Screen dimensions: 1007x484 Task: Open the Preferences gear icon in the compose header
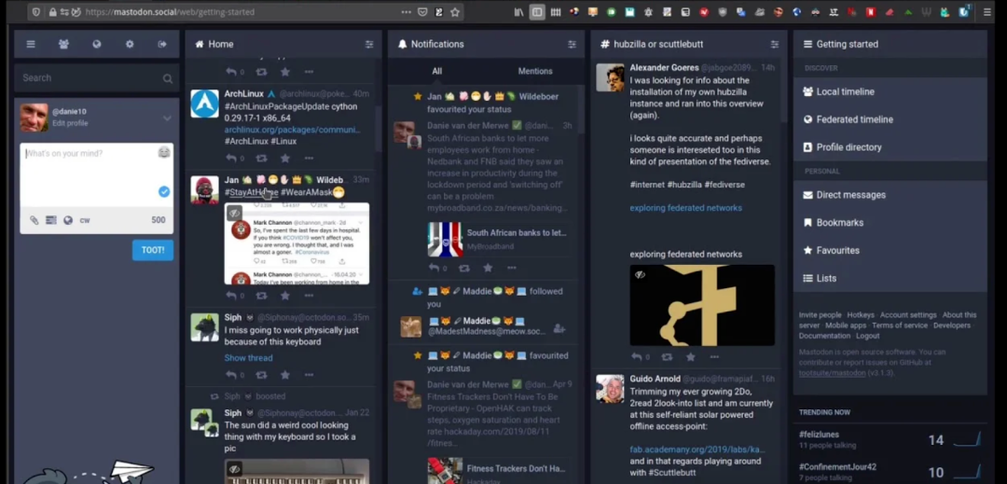129,44
